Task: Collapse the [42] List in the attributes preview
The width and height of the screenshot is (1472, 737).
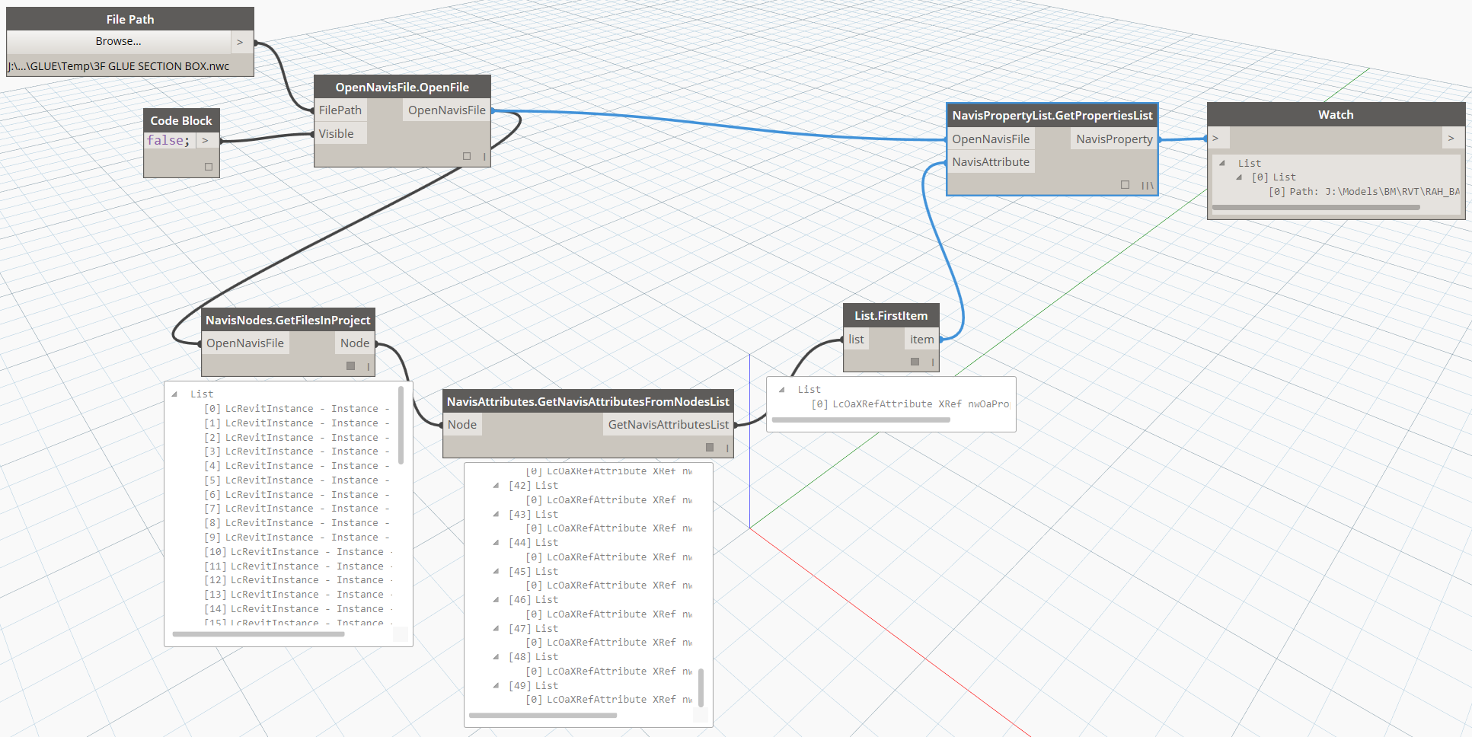Action: (x=497, y=486)
